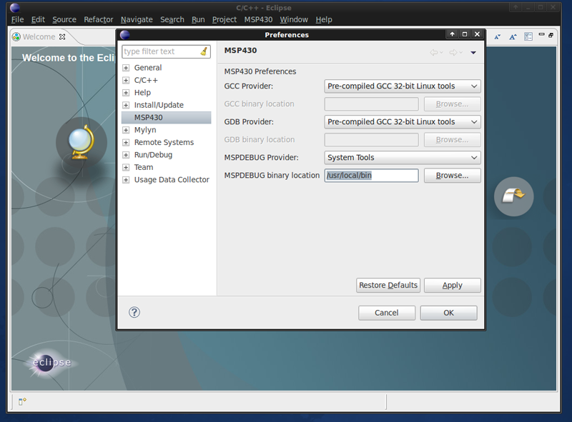Apply the MSP430 preferences
Screen dimensions: 572x422
(x=452, y=286)
